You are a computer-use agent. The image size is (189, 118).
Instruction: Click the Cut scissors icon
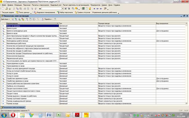click(14, 9)
